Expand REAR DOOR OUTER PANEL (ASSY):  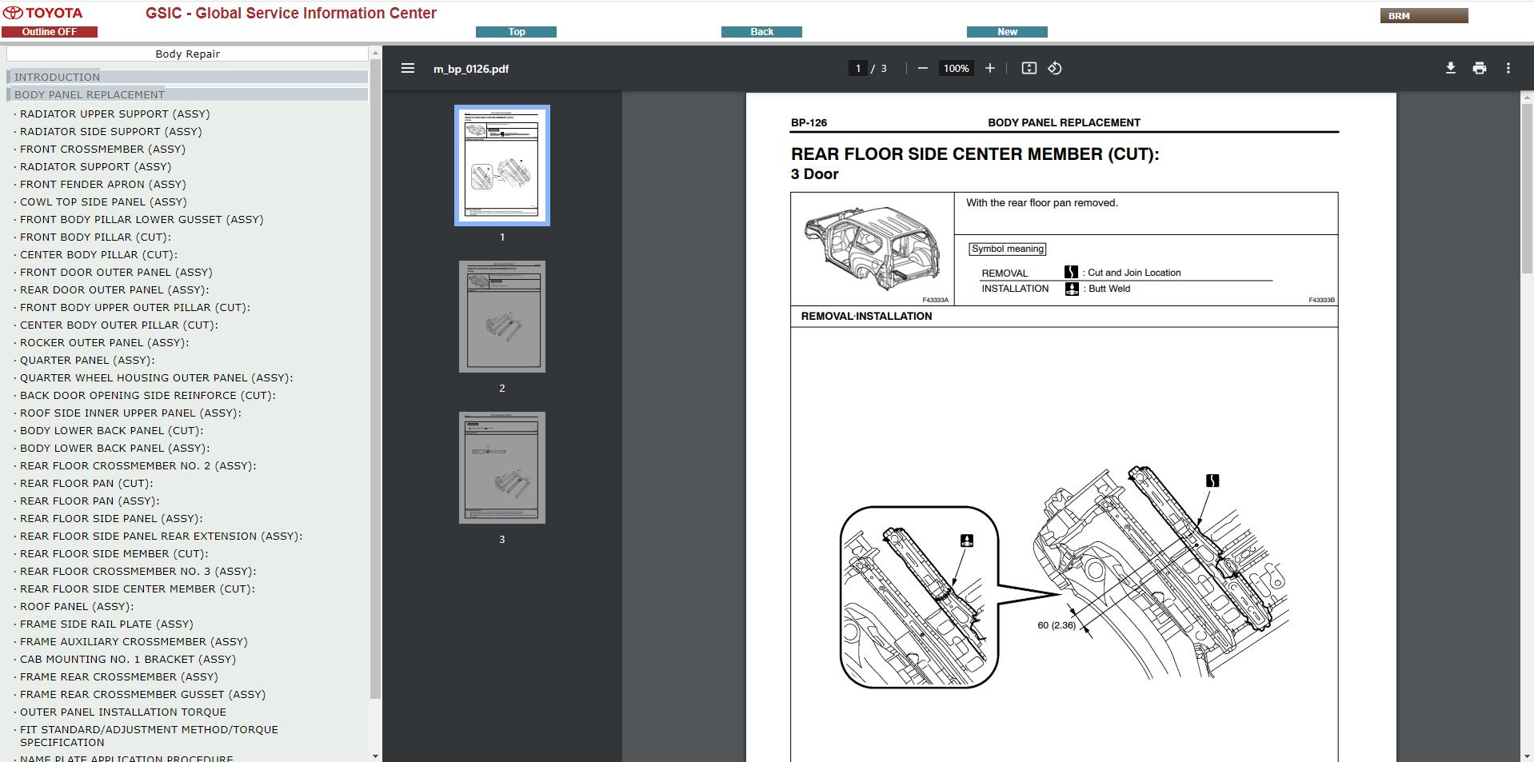[x=114, y=289]
